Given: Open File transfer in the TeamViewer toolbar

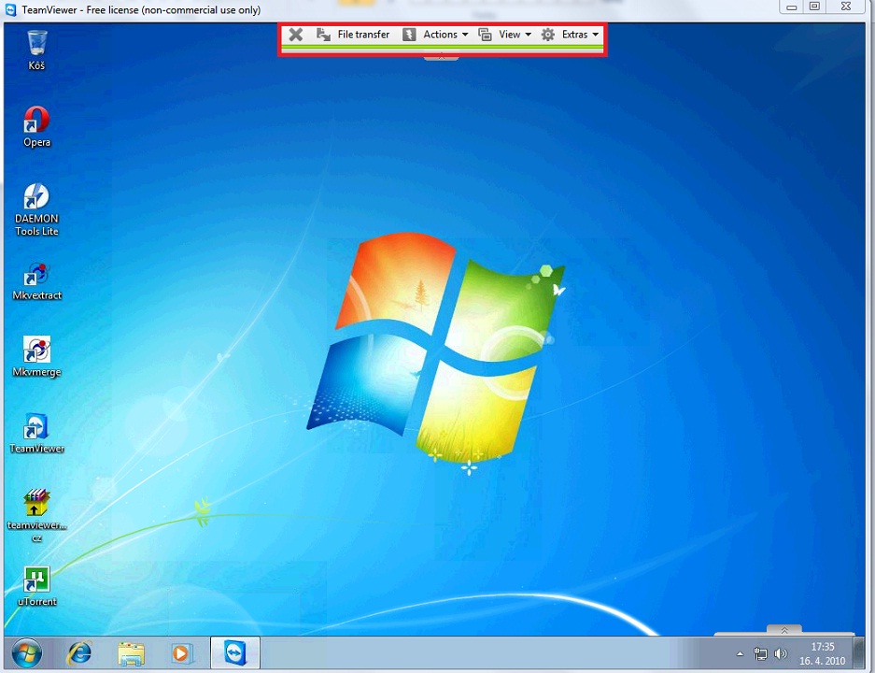Looking at the screenshot, I should [x=353, y=35].
